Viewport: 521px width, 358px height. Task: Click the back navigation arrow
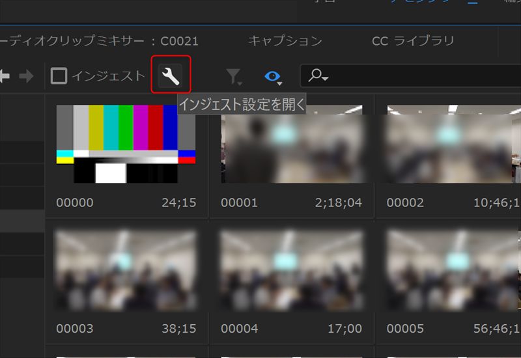4,77
